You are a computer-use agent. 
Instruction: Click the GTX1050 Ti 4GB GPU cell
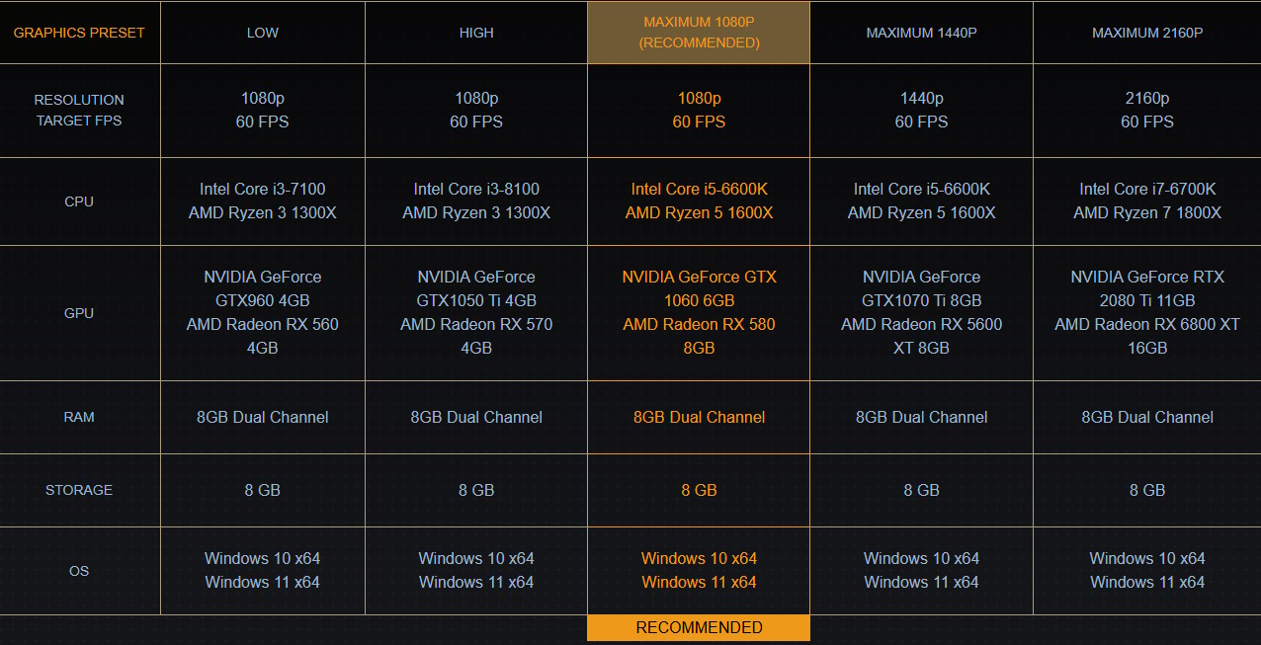[476, 313]
